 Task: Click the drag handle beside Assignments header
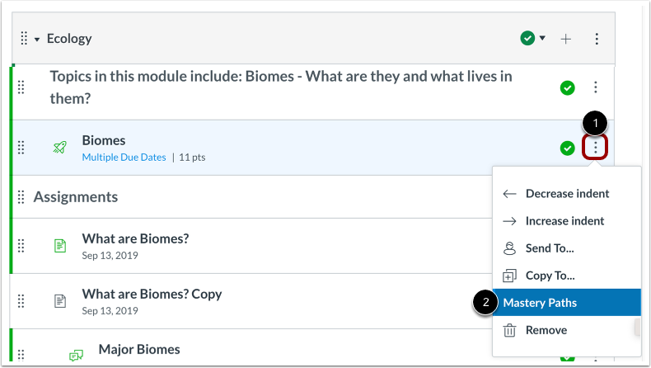(x=21, y=197)
